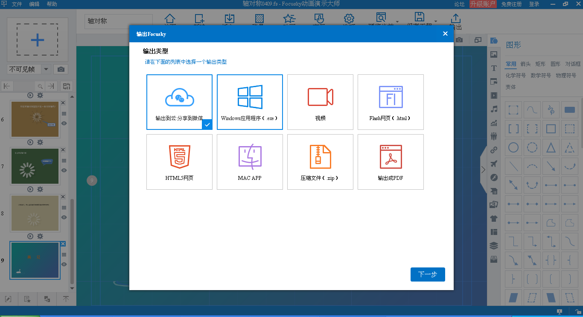Screen dimensions: 583x317
Task: Close the 输出Focusky dialog
Action: click(445, 34)
